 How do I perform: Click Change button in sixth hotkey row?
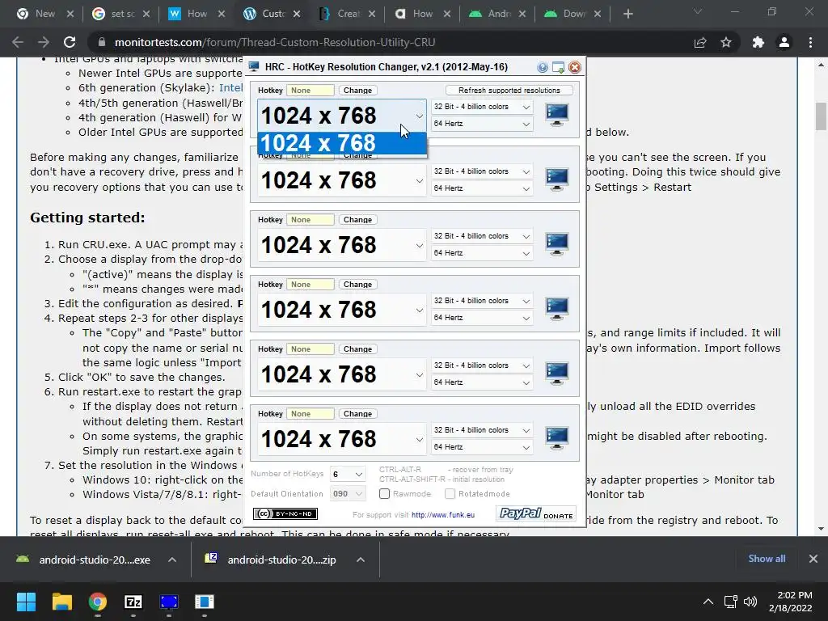pyautogui.click(x=357, y=414)
